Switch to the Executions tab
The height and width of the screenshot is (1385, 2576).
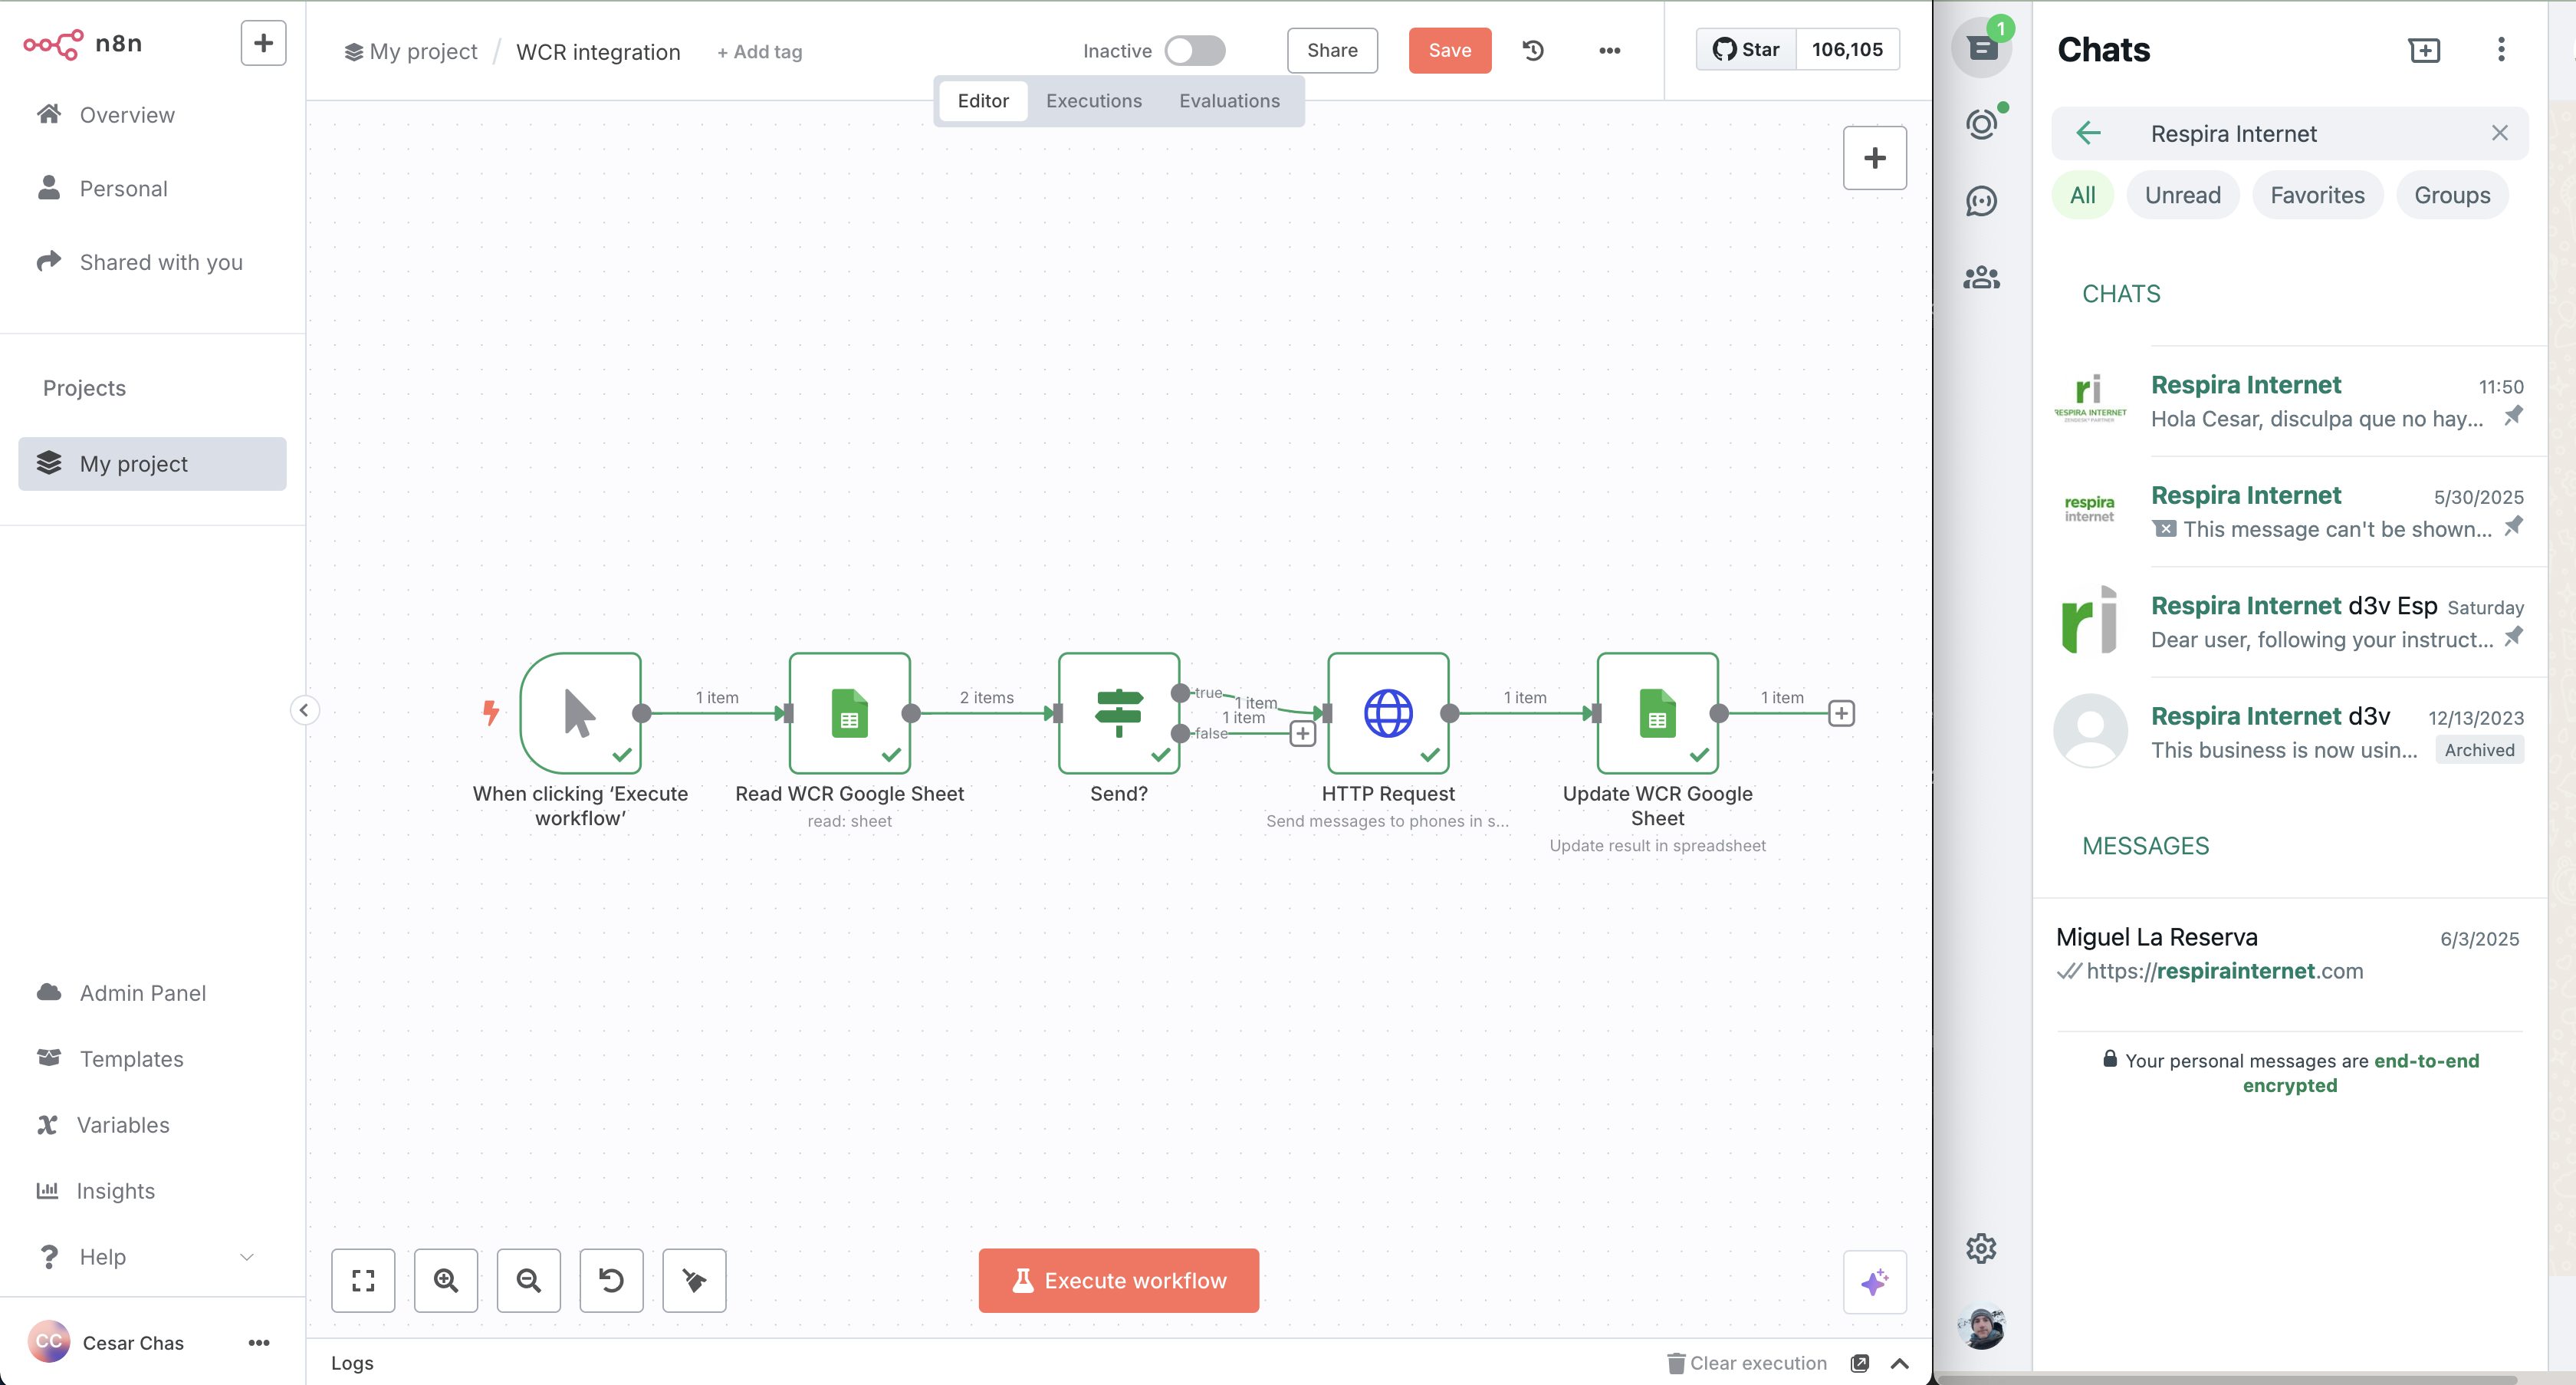click(x=1093, y=101)
